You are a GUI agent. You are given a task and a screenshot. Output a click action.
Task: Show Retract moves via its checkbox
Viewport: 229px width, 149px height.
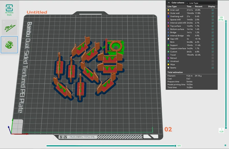(x=213, y=58)
